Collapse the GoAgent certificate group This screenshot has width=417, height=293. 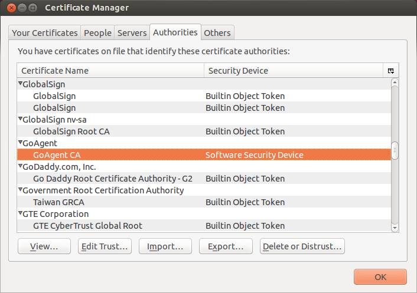click(21, 143)
